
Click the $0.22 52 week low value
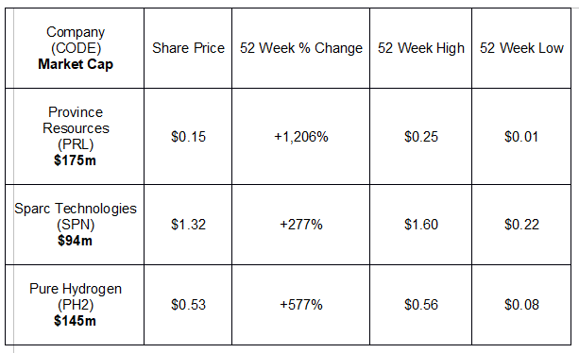pyautogui.click(x=521, y=225)
